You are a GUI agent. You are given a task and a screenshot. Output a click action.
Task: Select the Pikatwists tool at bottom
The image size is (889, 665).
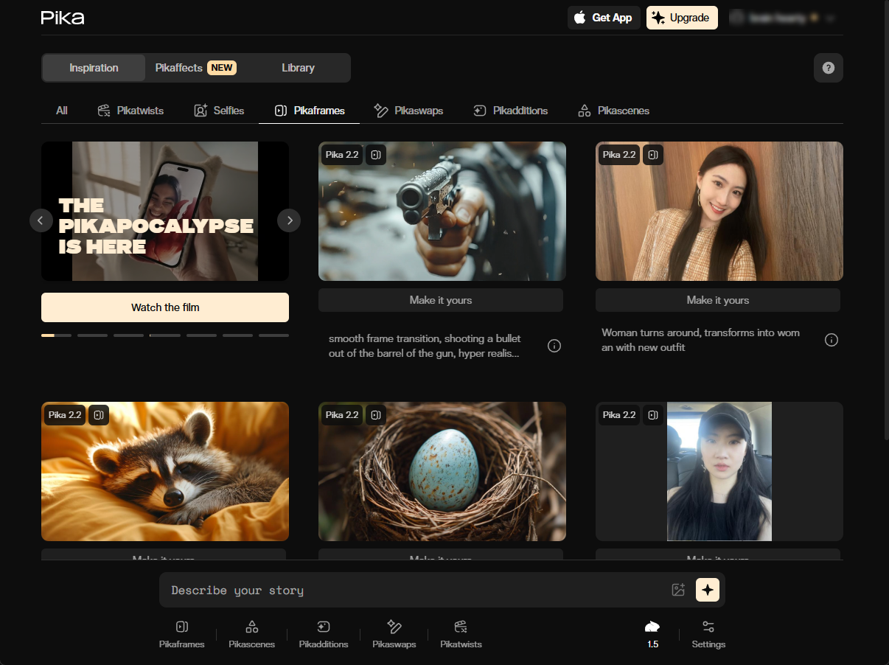tap(461, 634)
